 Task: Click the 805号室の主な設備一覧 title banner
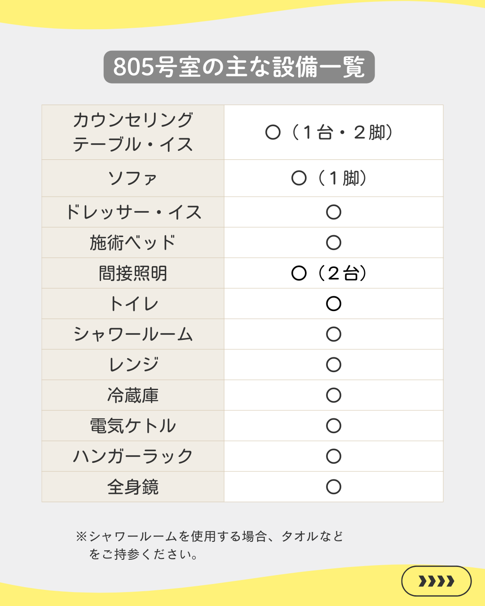[x=239, y=67]
